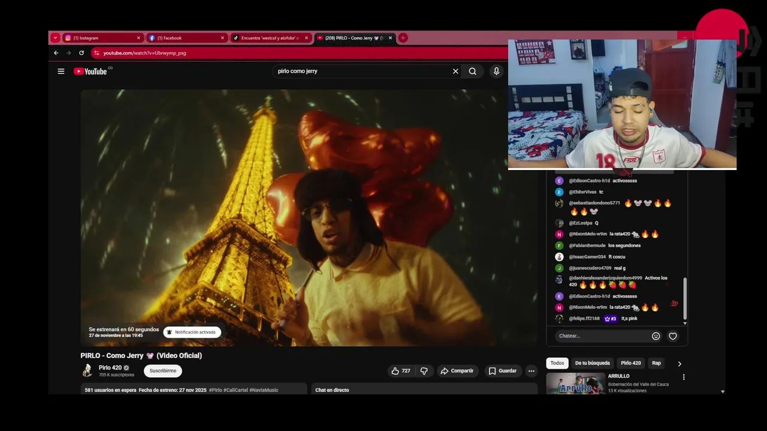This screenshot has width=767, height=431.
Task: Open the chat emoji picker
Action: [656, 336]
